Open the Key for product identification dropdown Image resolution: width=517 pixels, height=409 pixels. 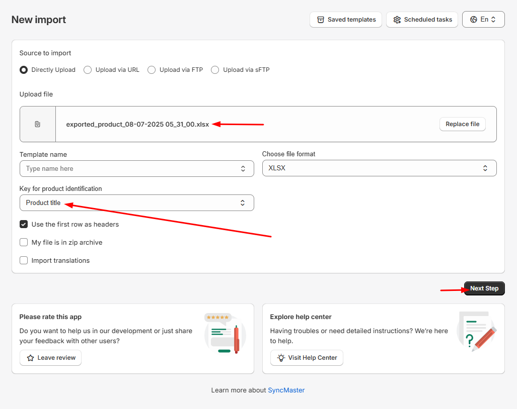(137, 202)
